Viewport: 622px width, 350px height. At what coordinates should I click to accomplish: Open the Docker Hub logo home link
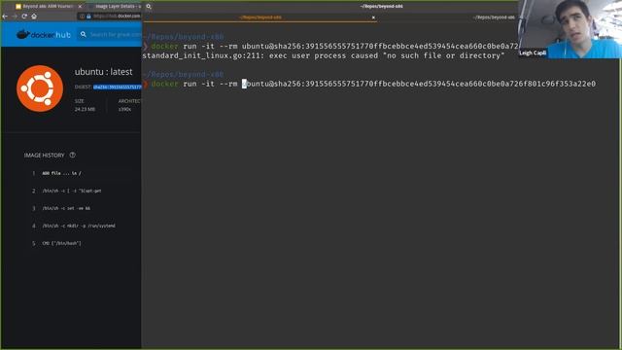(x=44, y=35)
